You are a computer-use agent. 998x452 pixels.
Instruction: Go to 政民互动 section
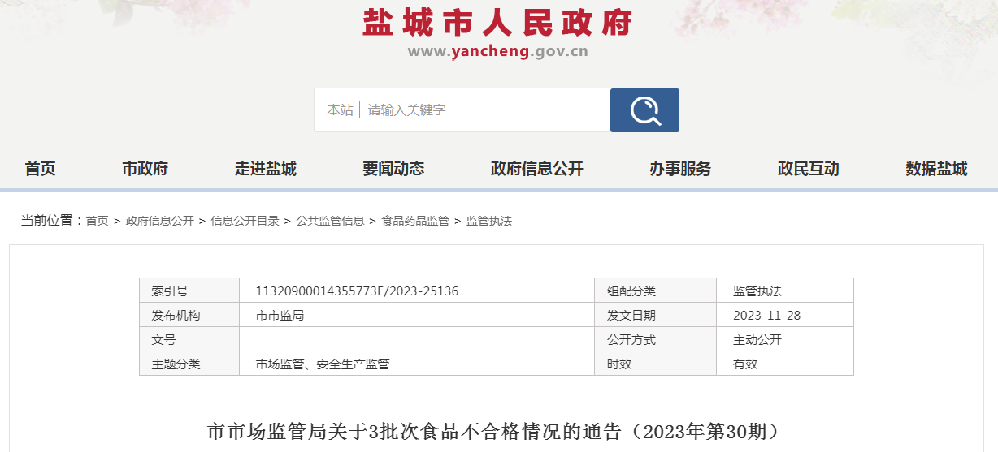coord(809,169)
